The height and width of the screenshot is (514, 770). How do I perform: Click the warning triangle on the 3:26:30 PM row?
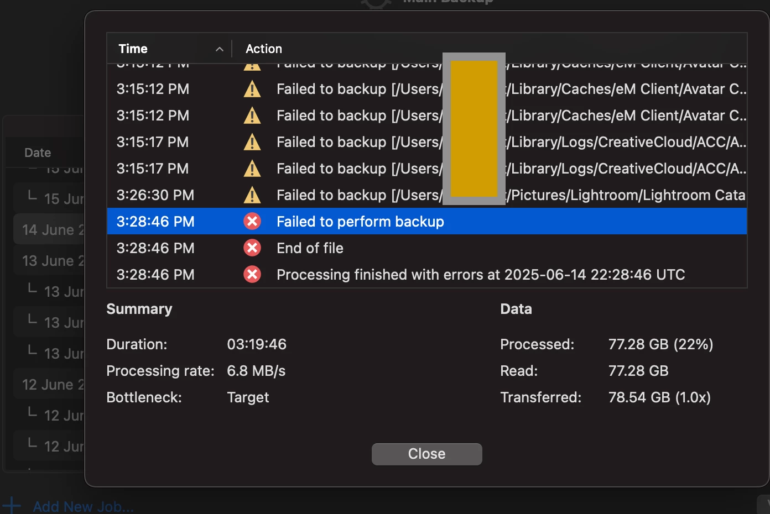click(x=252, y=195)
